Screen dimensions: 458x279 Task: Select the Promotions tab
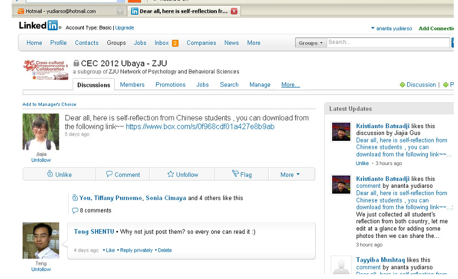171,85
